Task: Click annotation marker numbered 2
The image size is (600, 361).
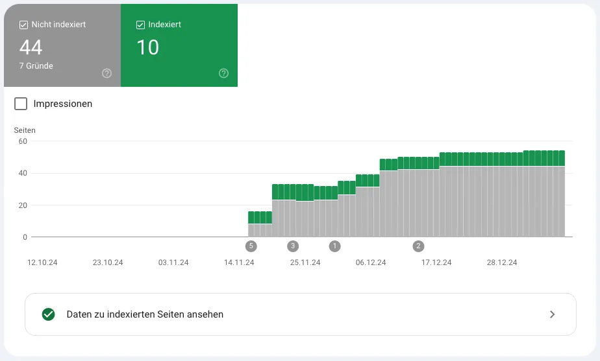Action: (x=418, y=246)
